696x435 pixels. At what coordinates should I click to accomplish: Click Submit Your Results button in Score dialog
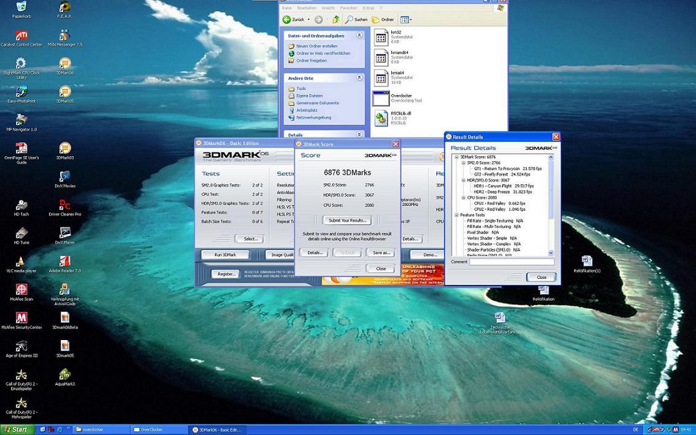point(347,221)
